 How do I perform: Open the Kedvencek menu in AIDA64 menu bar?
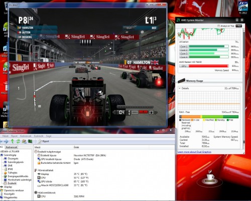click(x=26, y=136)
